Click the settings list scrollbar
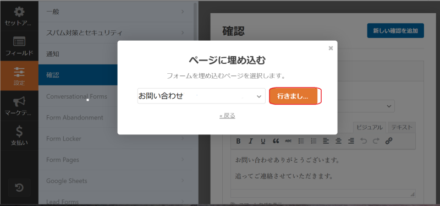 (x=195, y=21)
